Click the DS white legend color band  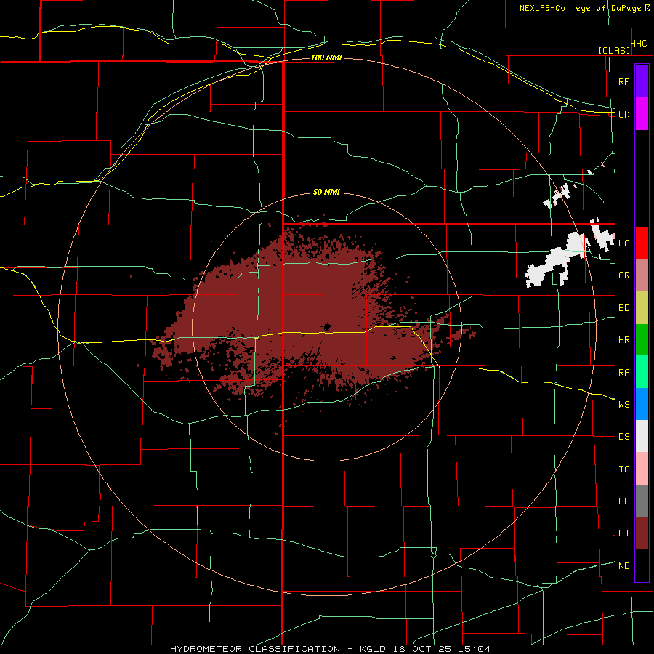pyautogui.click(x=642, y=436)
